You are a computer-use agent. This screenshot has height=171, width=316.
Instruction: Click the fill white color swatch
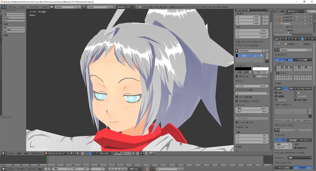pos(260,69)
